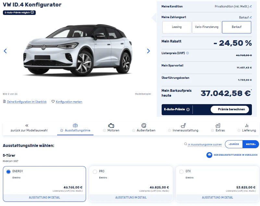The width and height of the screenshot is (260, 206).
Task: Edit Privatkondition via pencil icon
Action: coord(251,6)
